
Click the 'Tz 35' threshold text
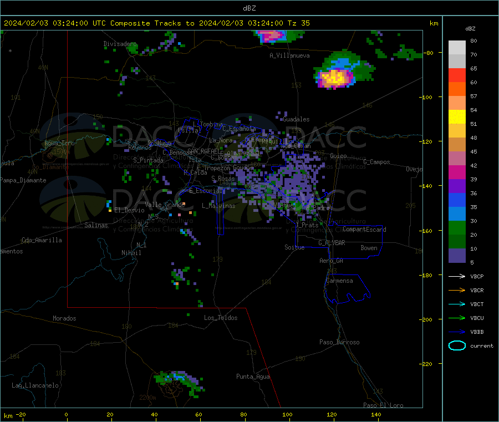tap(298, 23)
